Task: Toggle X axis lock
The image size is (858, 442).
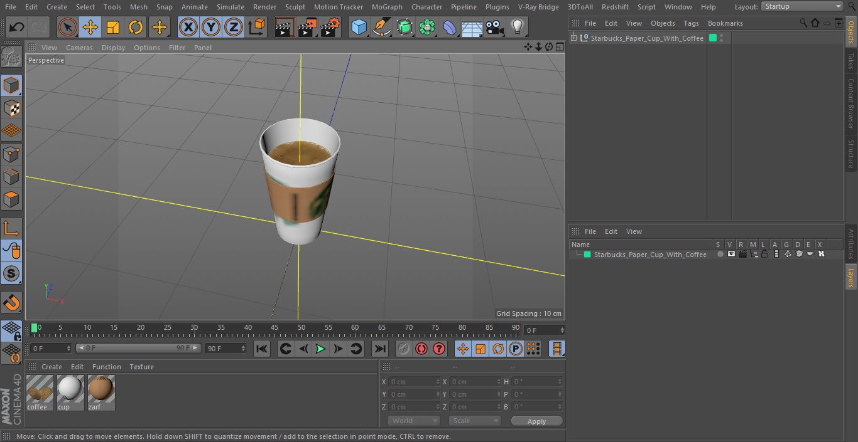Action: click(188, 27)
